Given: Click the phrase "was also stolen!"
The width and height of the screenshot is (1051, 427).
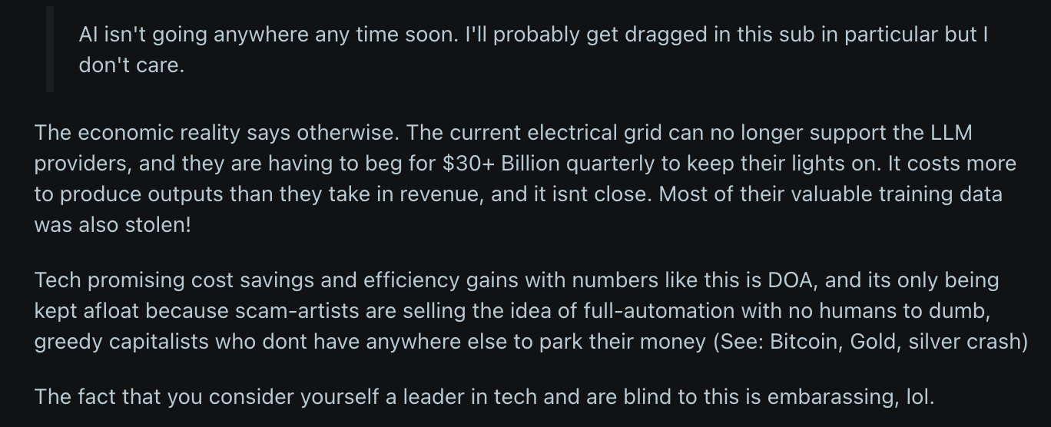Looking at the screenshot, I should 111,225.
